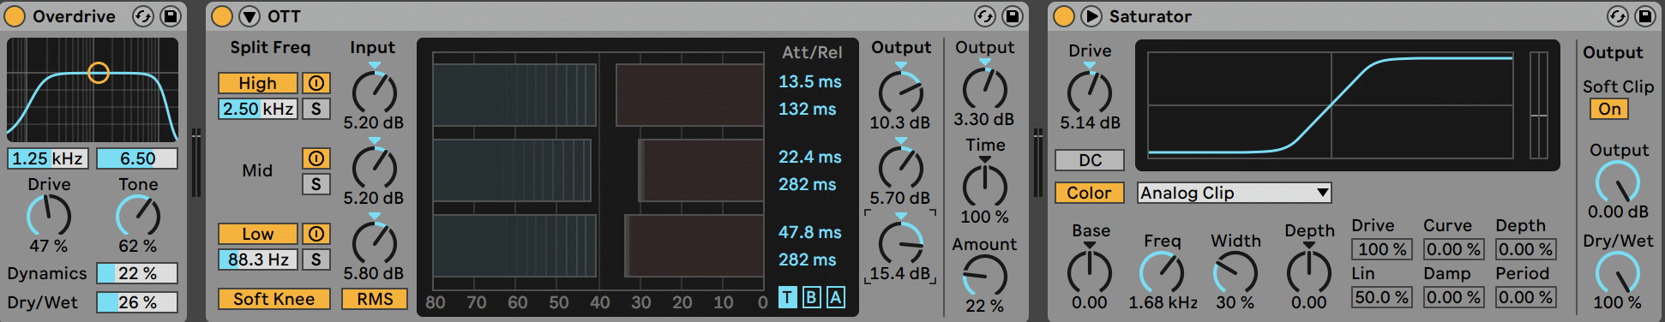Toggle the High band button
1665x322 pixels.
pos(258,83)
